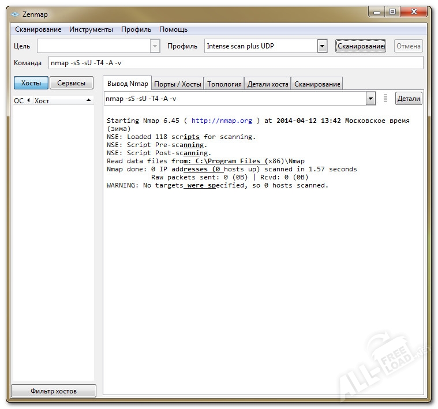Click the dotted grip handle beside Детали

pos(385,99)
